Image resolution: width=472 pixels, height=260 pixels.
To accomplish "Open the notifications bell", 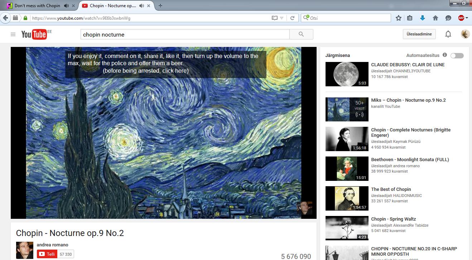I will (x=448, y=34).
